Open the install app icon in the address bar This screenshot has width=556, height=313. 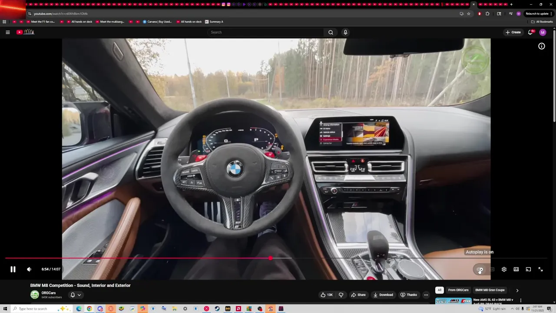click(x=461, y=13)
